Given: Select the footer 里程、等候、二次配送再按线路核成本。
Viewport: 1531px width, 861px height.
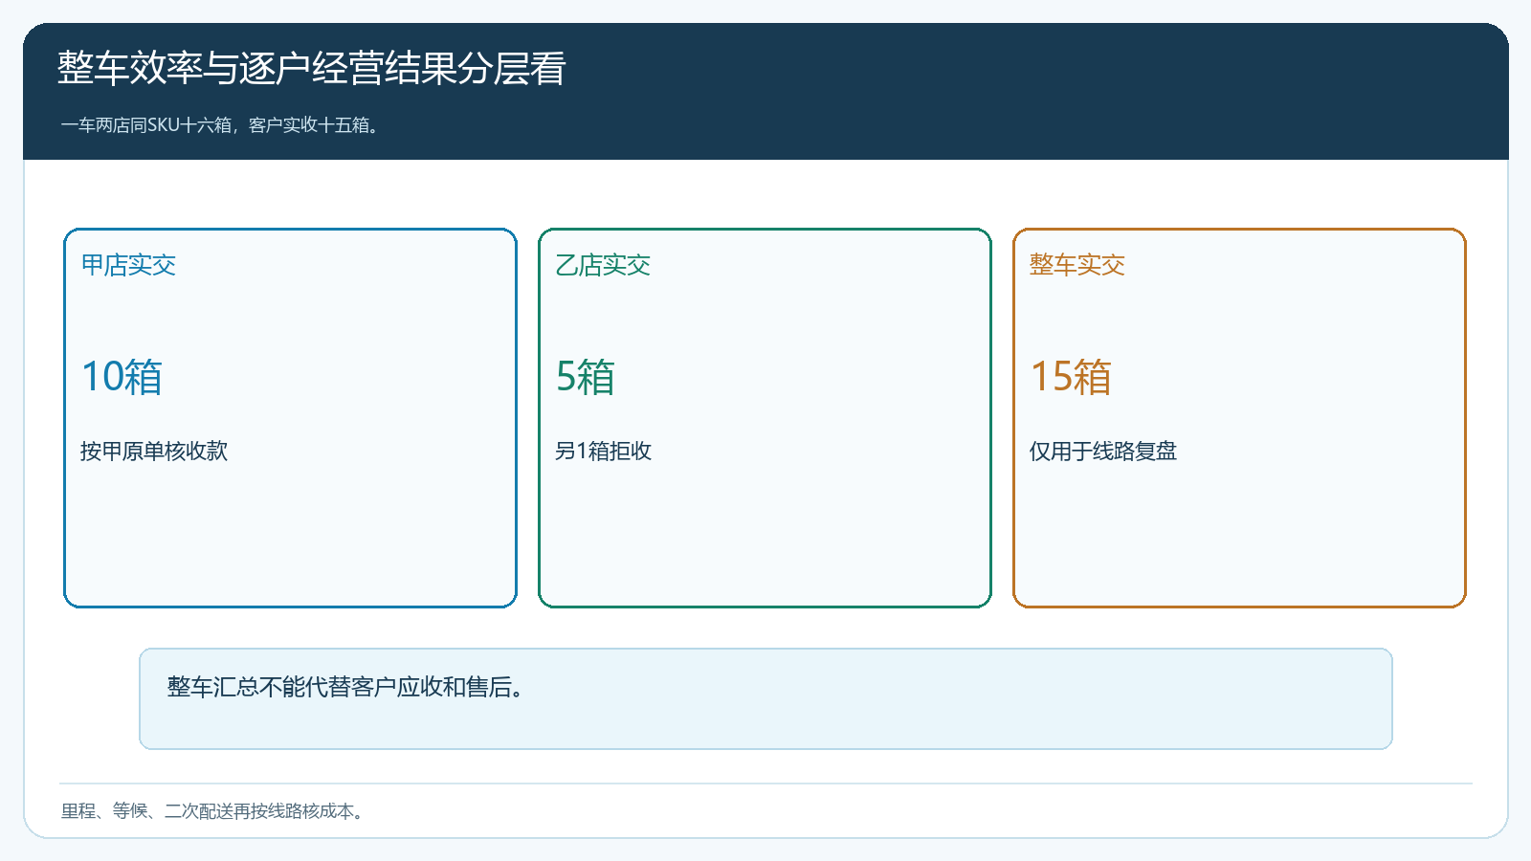Looking at the screenshot, I should point(214,811).
